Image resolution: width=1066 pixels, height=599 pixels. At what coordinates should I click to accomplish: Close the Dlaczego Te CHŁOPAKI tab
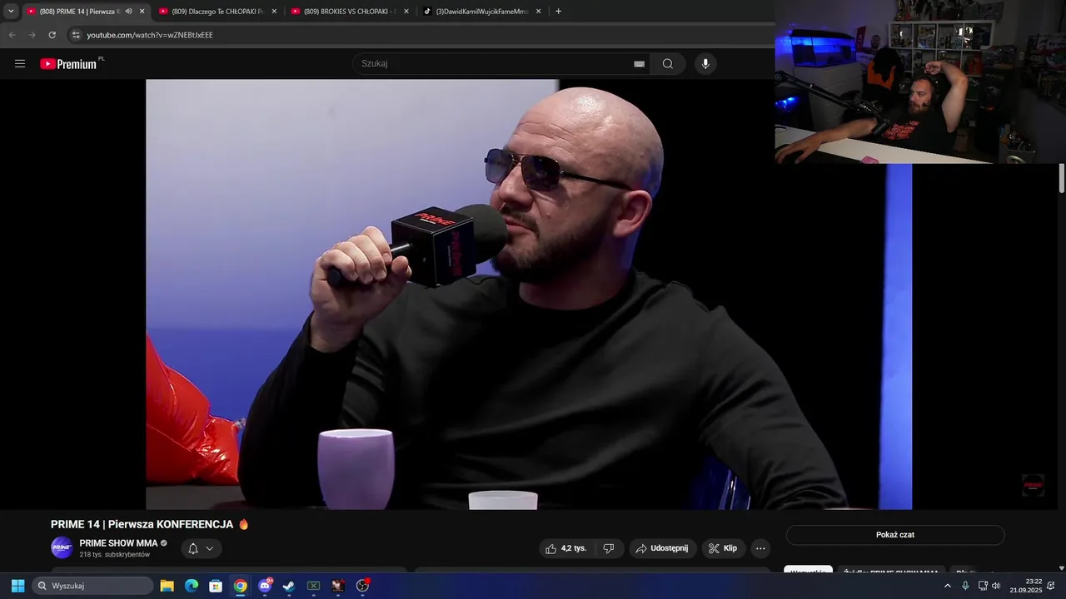(x=274, y=12)
